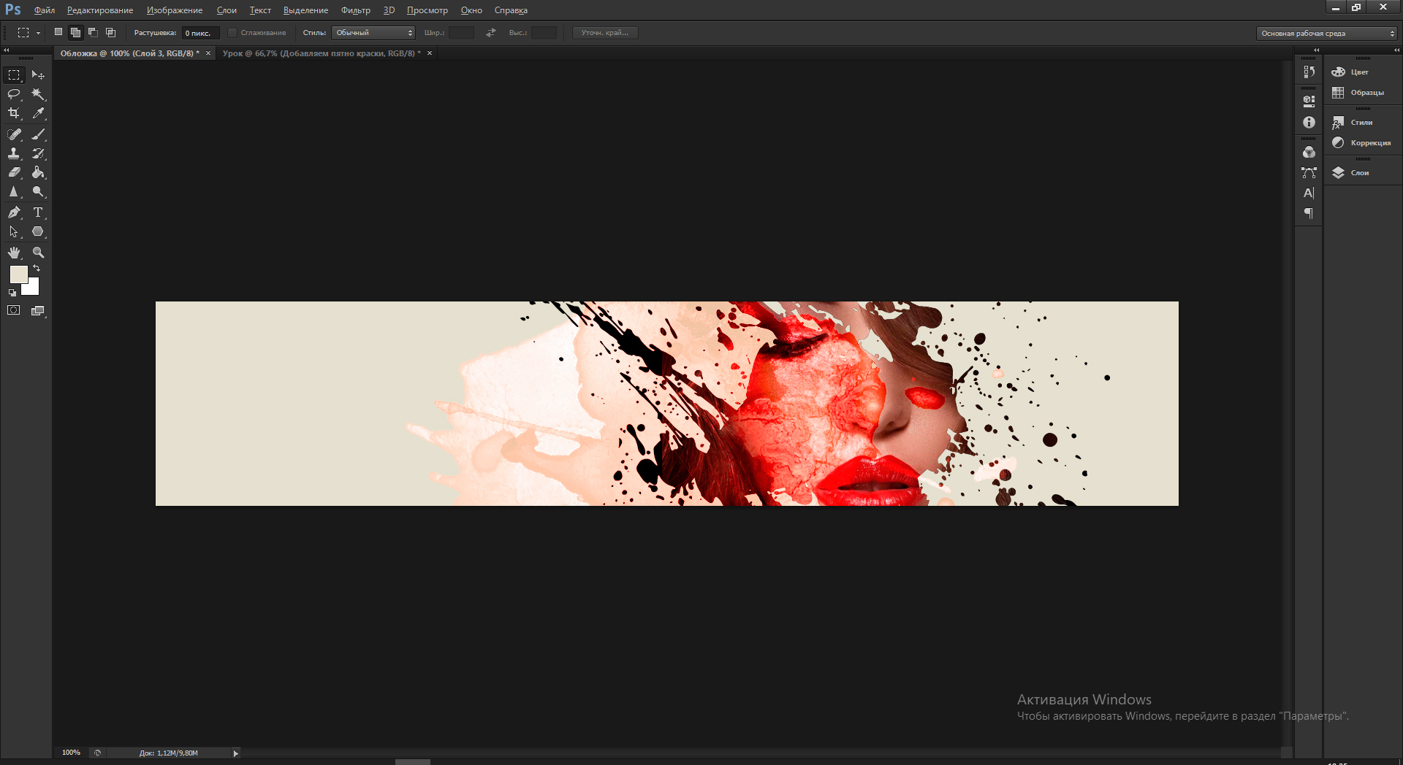Select the Magic Wand tool

[x=38, y=94]
